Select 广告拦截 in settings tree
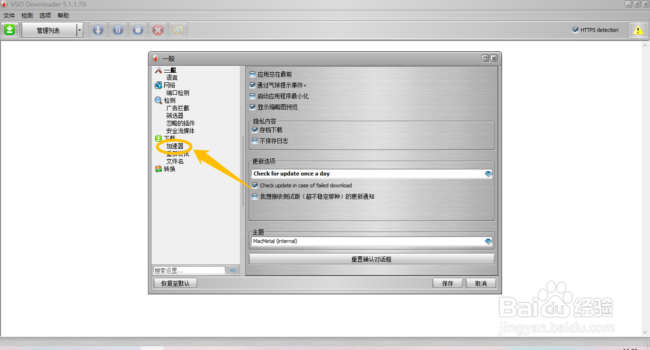Image resolution: width=650 pixels, height=350 pixels. pyautogui.click(x=177, y=108)
